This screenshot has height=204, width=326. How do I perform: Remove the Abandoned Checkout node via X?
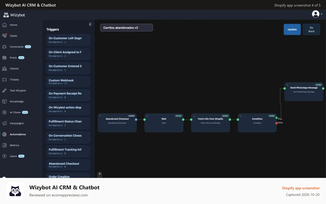pyautogui.click(x=100, y=116)
